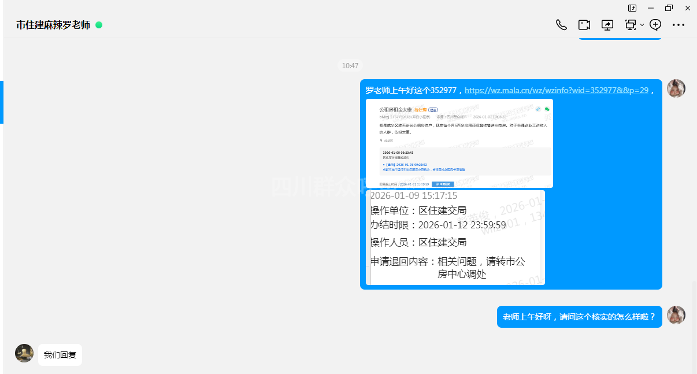Open the 操作单位 区住建交局 screenshot image
The image size is (697, 374).
(456, 238)
